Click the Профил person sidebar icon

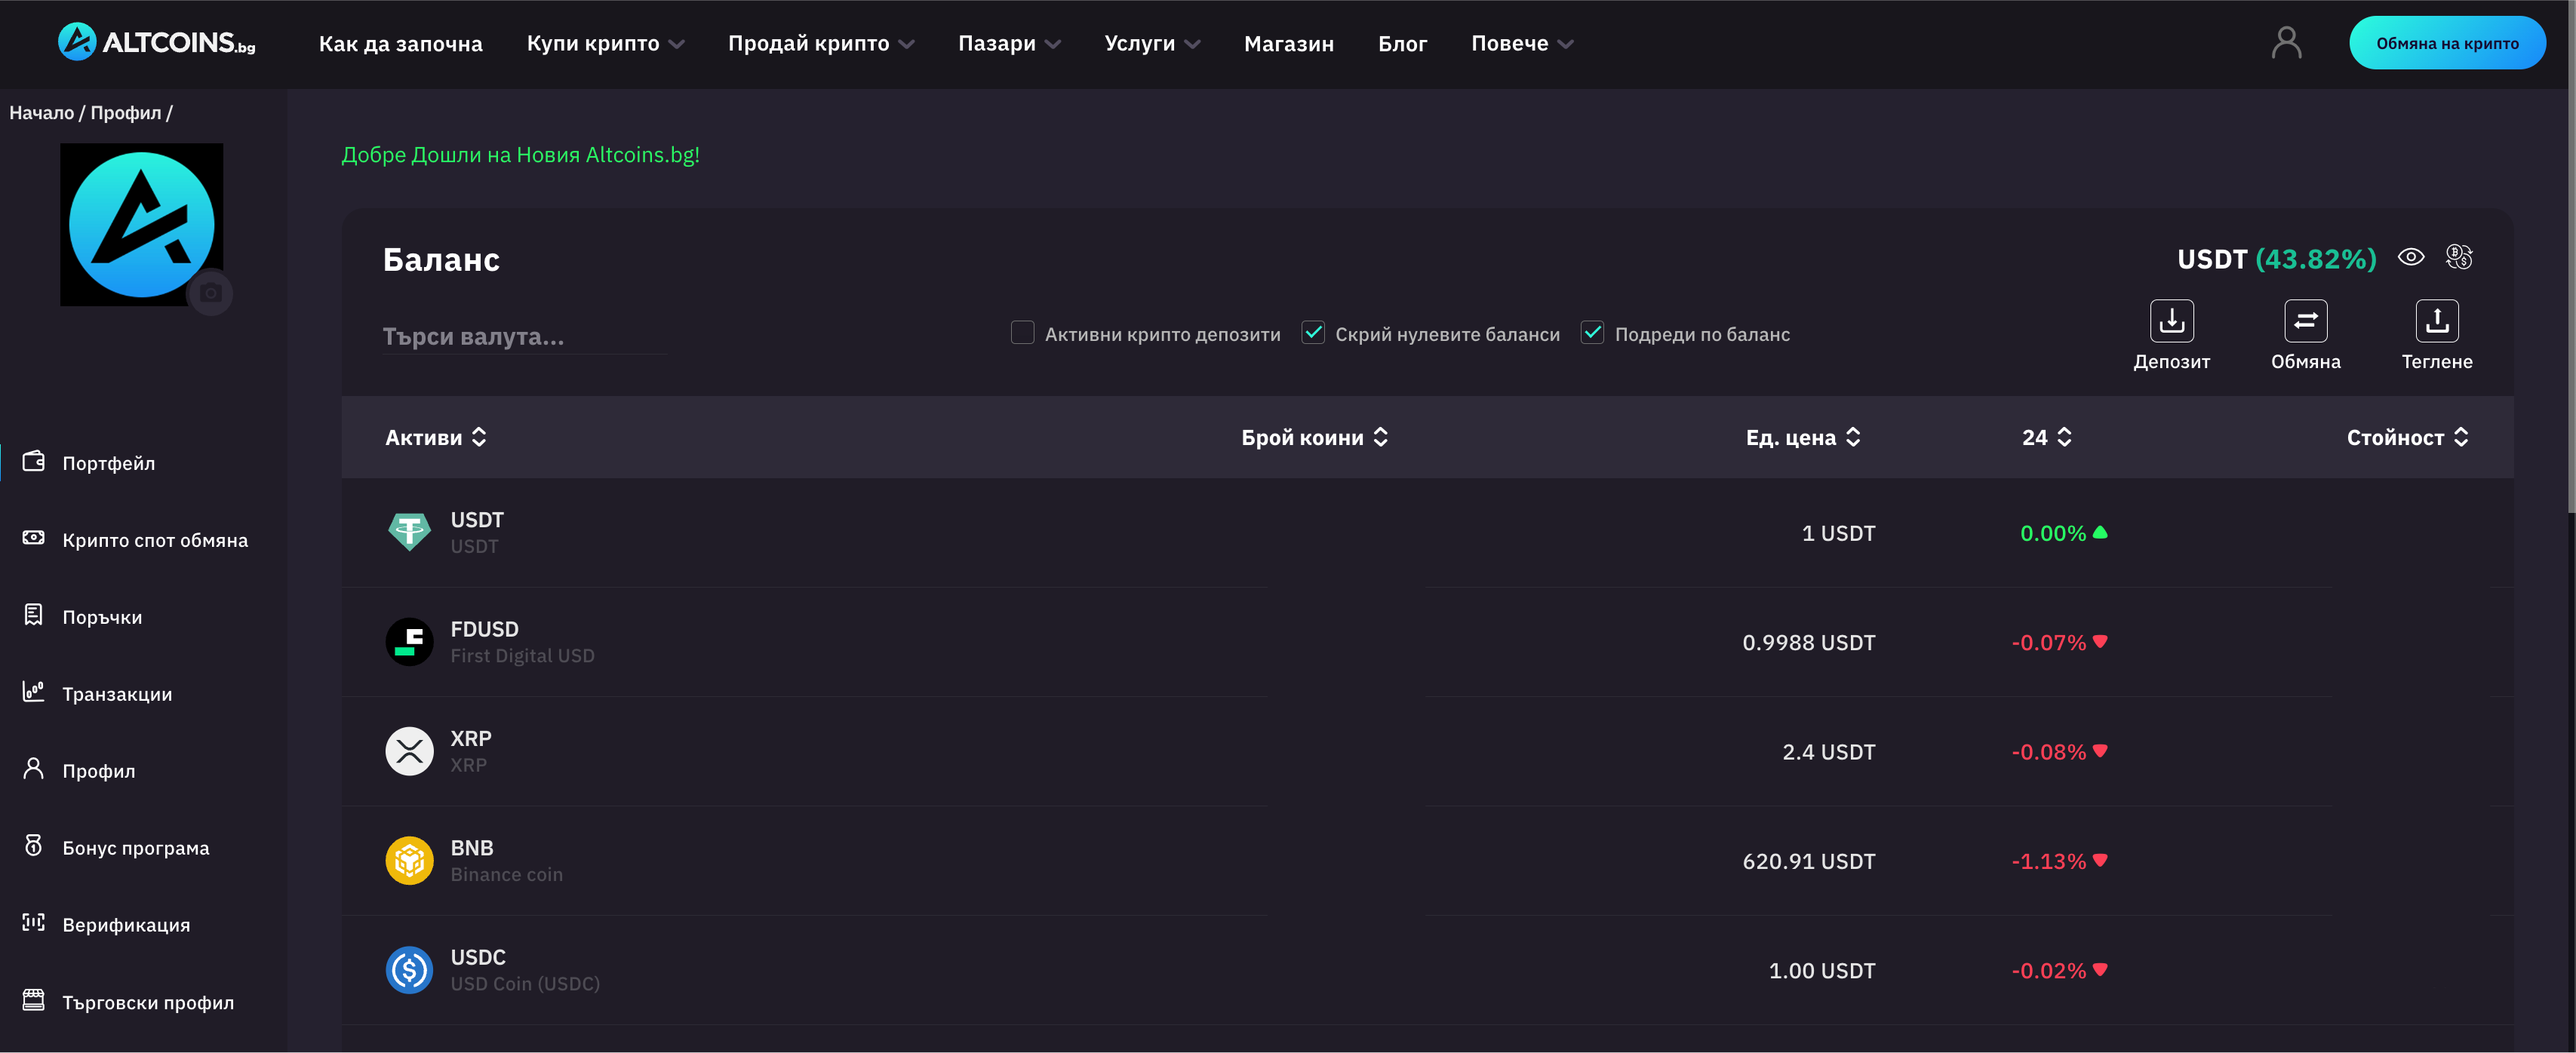pyautogui.click(x=34, y=769)
